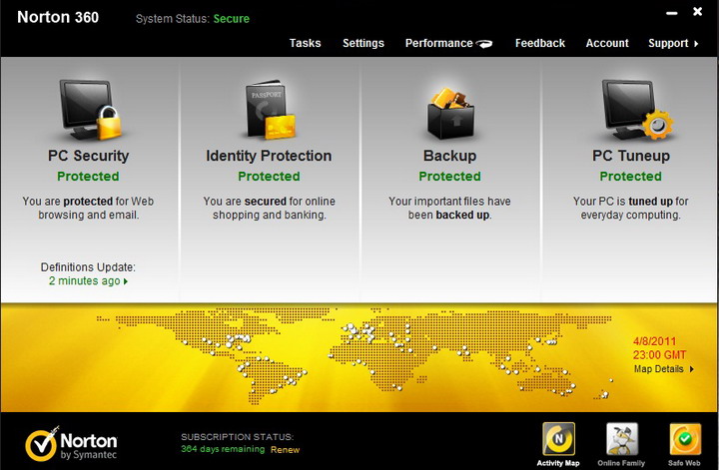Click the world activity map
This screenshot has height=470, width=719.
[354, 356]
